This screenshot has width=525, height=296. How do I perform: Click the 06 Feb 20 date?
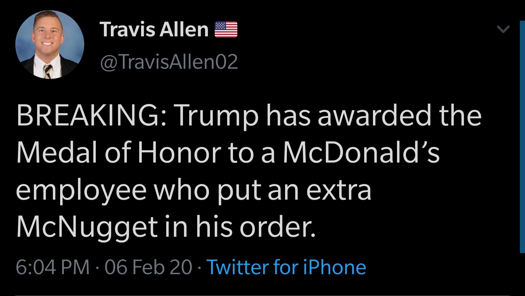tap(148, 268)
